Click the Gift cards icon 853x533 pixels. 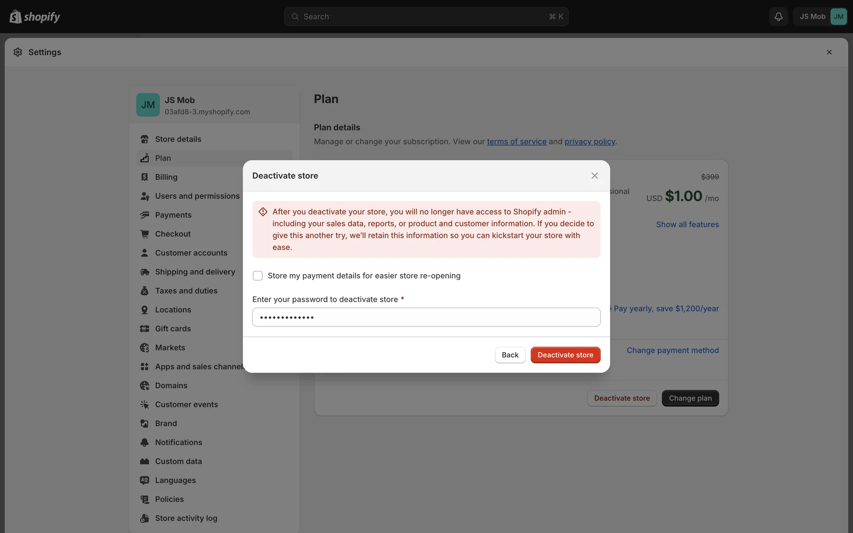[x=144, y=329]
